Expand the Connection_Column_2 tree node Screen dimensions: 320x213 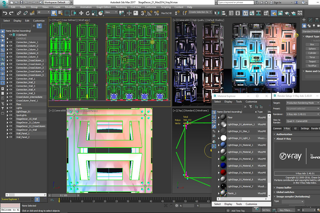(7, 46)
